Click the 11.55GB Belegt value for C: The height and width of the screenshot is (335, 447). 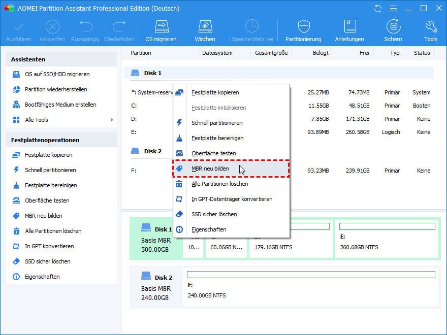point(318,106)
